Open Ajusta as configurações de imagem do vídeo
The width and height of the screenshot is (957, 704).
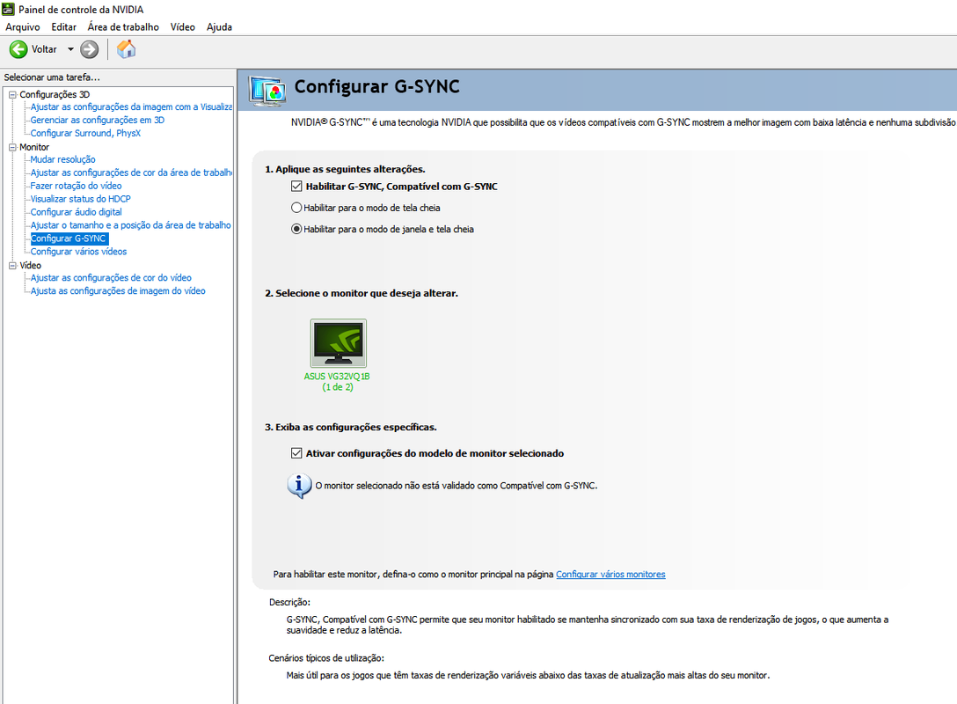coord(118,291)
